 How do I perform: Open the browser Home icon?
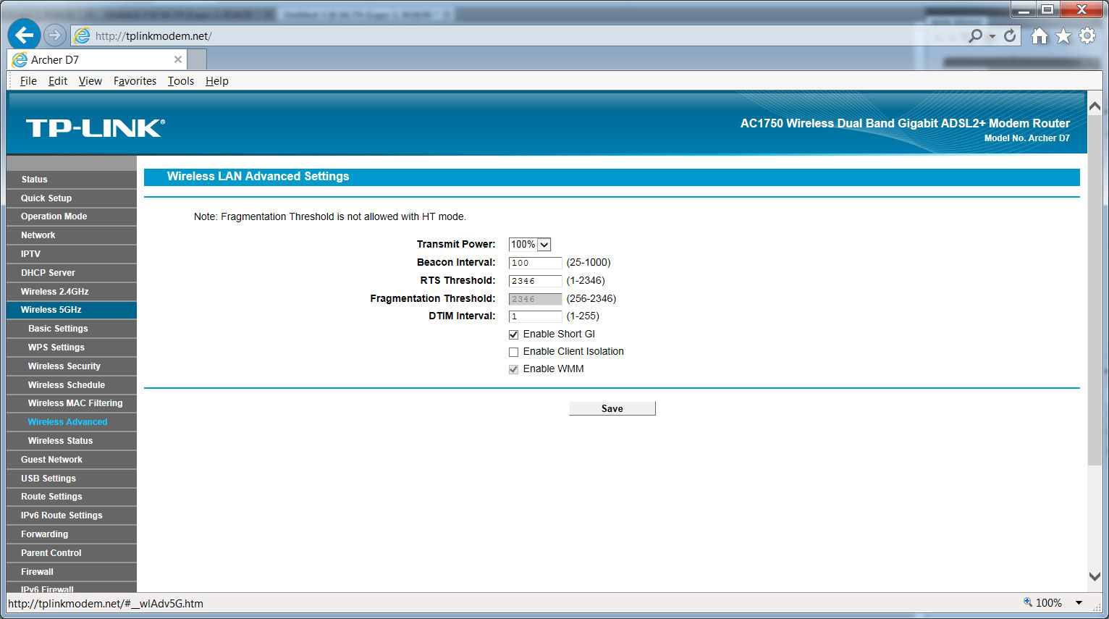[x=1040, y=36]
